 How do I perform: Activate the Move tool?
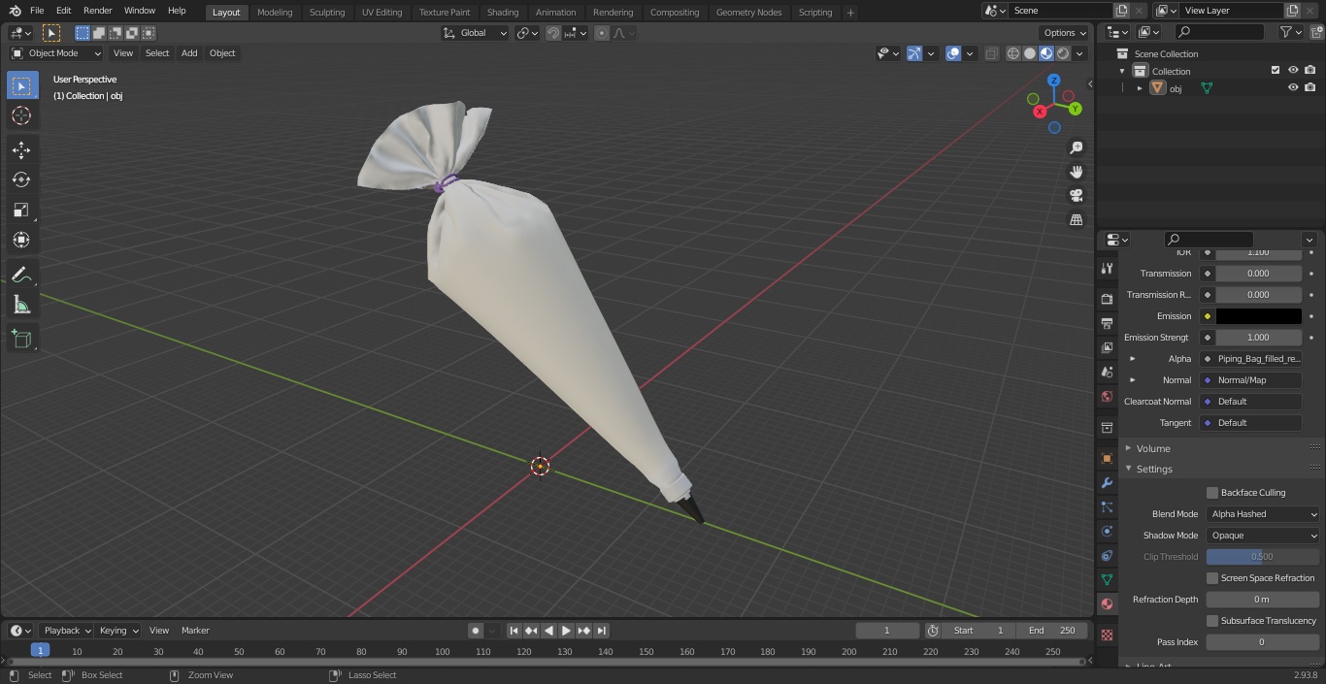click(x=21, y=149)
